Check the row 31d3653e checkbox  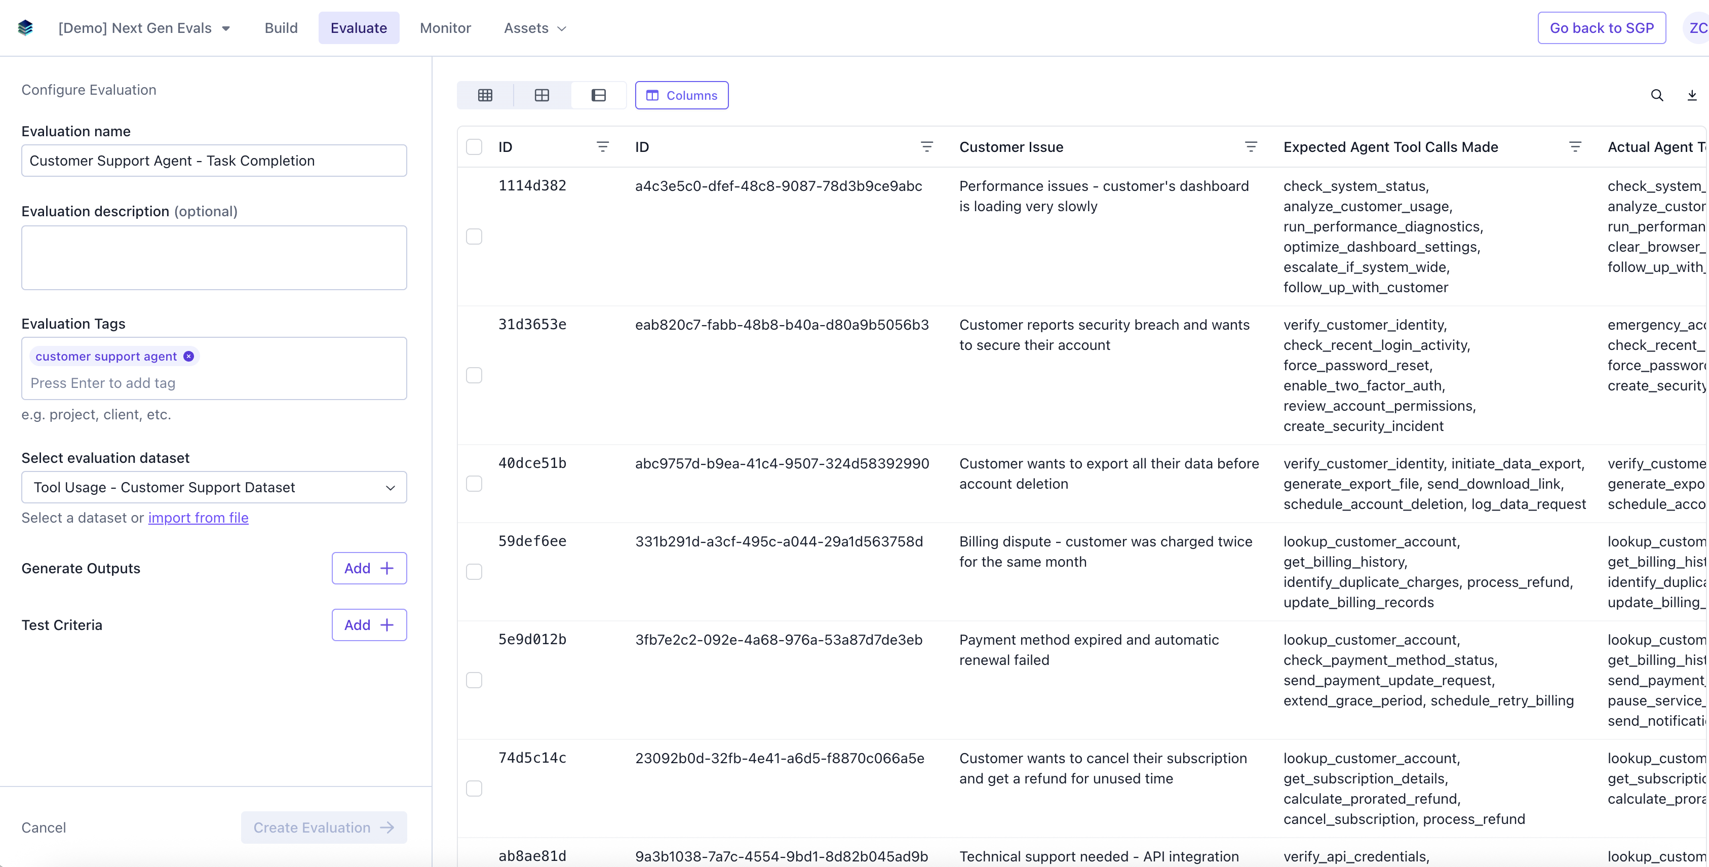point(474,375)
